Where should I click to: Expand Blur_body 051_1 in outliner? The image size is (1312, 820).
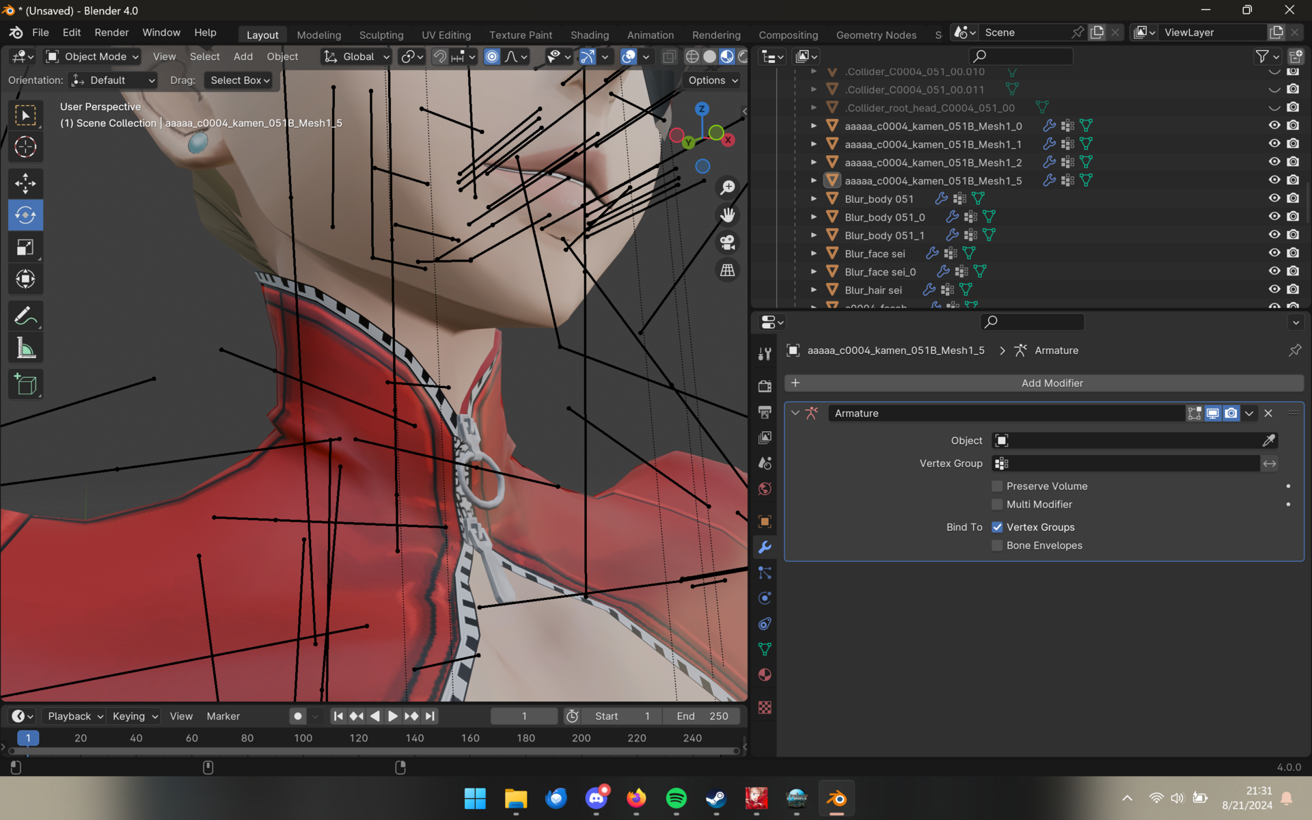pyautogui.click(x=813, y=235)
